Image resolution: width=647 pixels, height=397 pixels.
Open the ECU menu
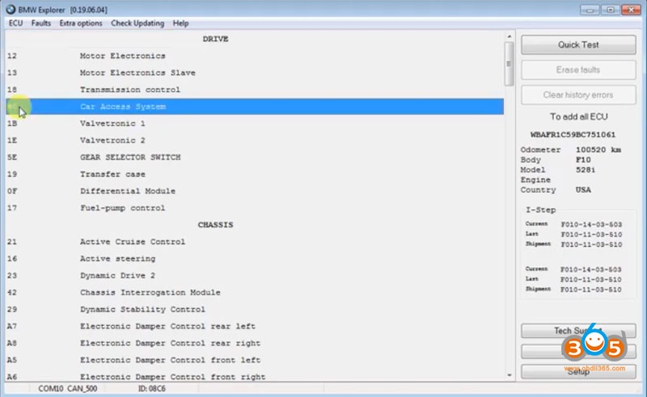[x=15, y=23]
